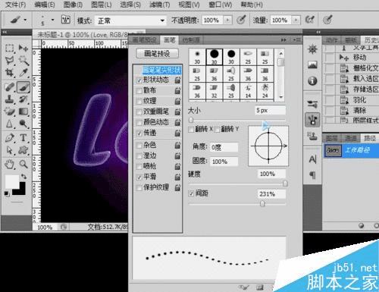Select the Eraser tool
The height and width of the screenshot is (292, 379).
pos(10,111)
